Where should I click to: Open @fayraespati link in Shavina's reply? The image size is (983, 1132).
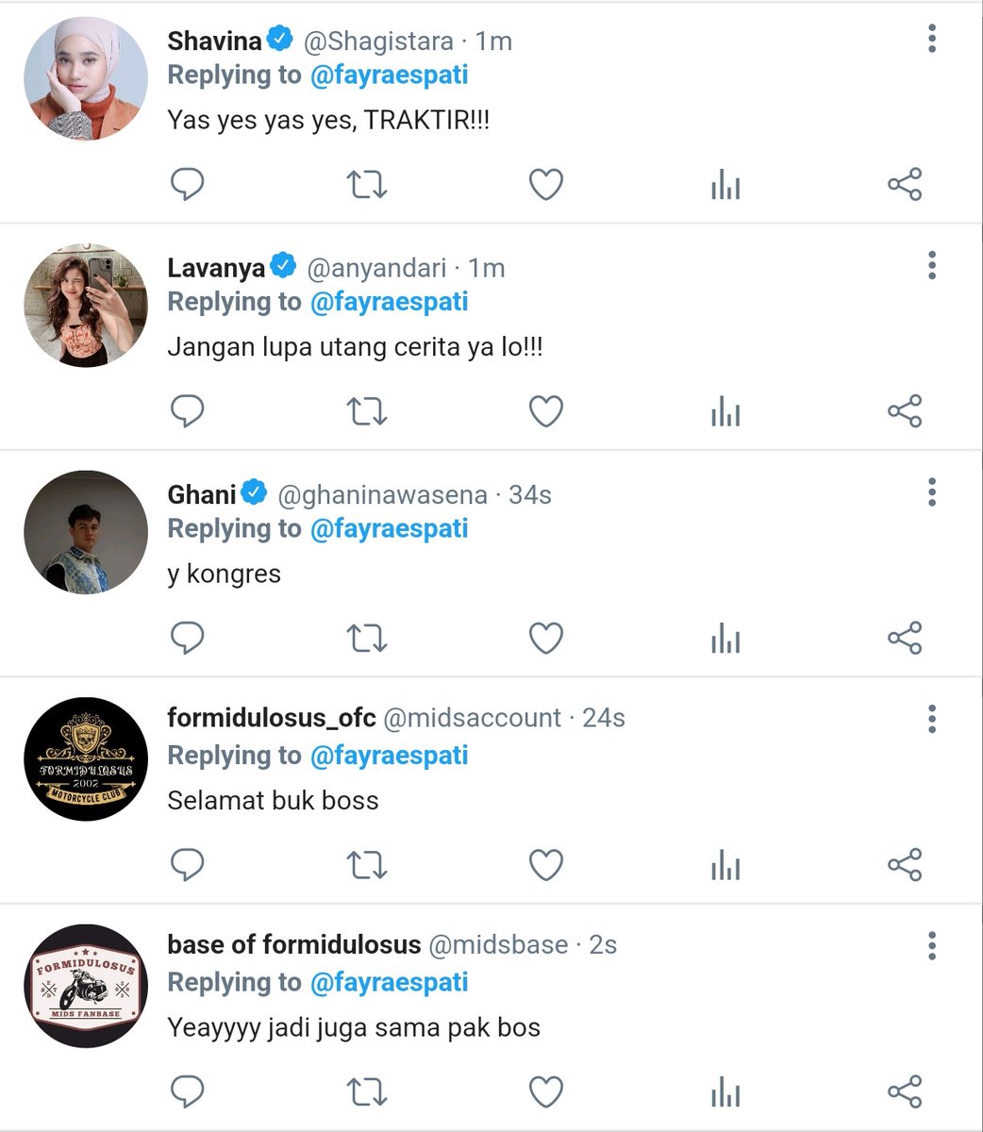pos(389,75)
